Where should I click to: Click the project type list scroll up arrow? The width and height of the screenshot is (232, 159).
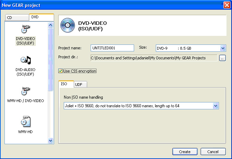tap(51, 25)
